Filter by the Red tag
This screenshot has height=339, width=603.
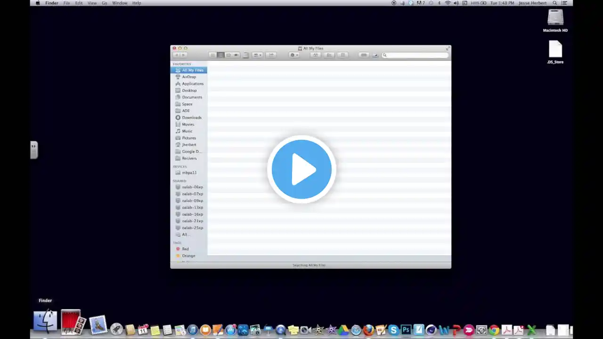[x=189, y=249]
